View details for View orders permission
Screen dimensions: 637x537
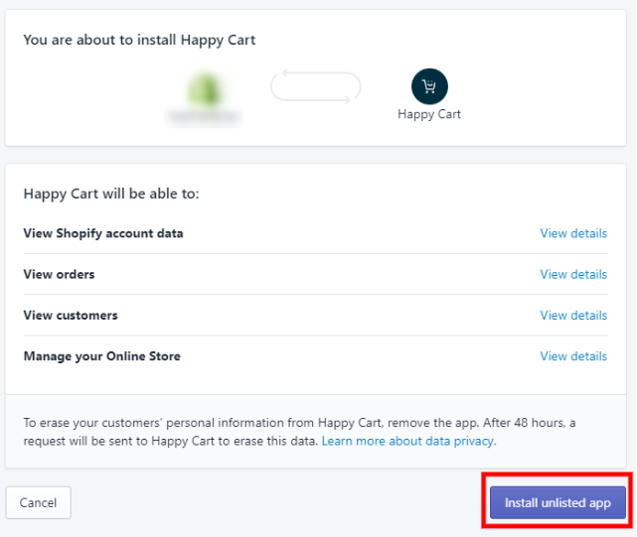[x=573, y=274]
